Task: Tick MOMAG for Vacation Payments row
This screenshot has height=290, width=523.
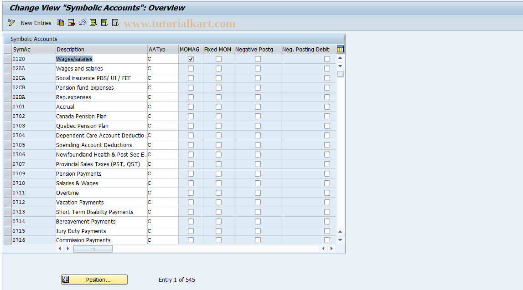Action: coord(191,203)
